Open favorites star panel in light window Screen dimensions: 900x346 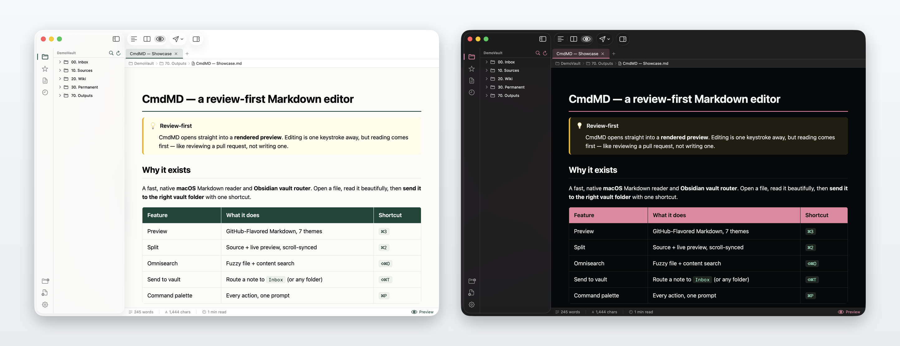point(45,69)
